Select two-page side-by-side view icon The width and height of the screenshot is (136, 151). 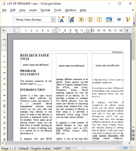click(x=125, y=148)
